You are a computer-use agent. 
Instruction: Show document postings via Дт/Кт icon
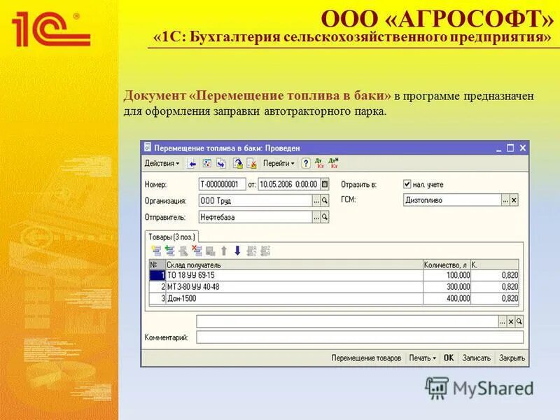319,163
